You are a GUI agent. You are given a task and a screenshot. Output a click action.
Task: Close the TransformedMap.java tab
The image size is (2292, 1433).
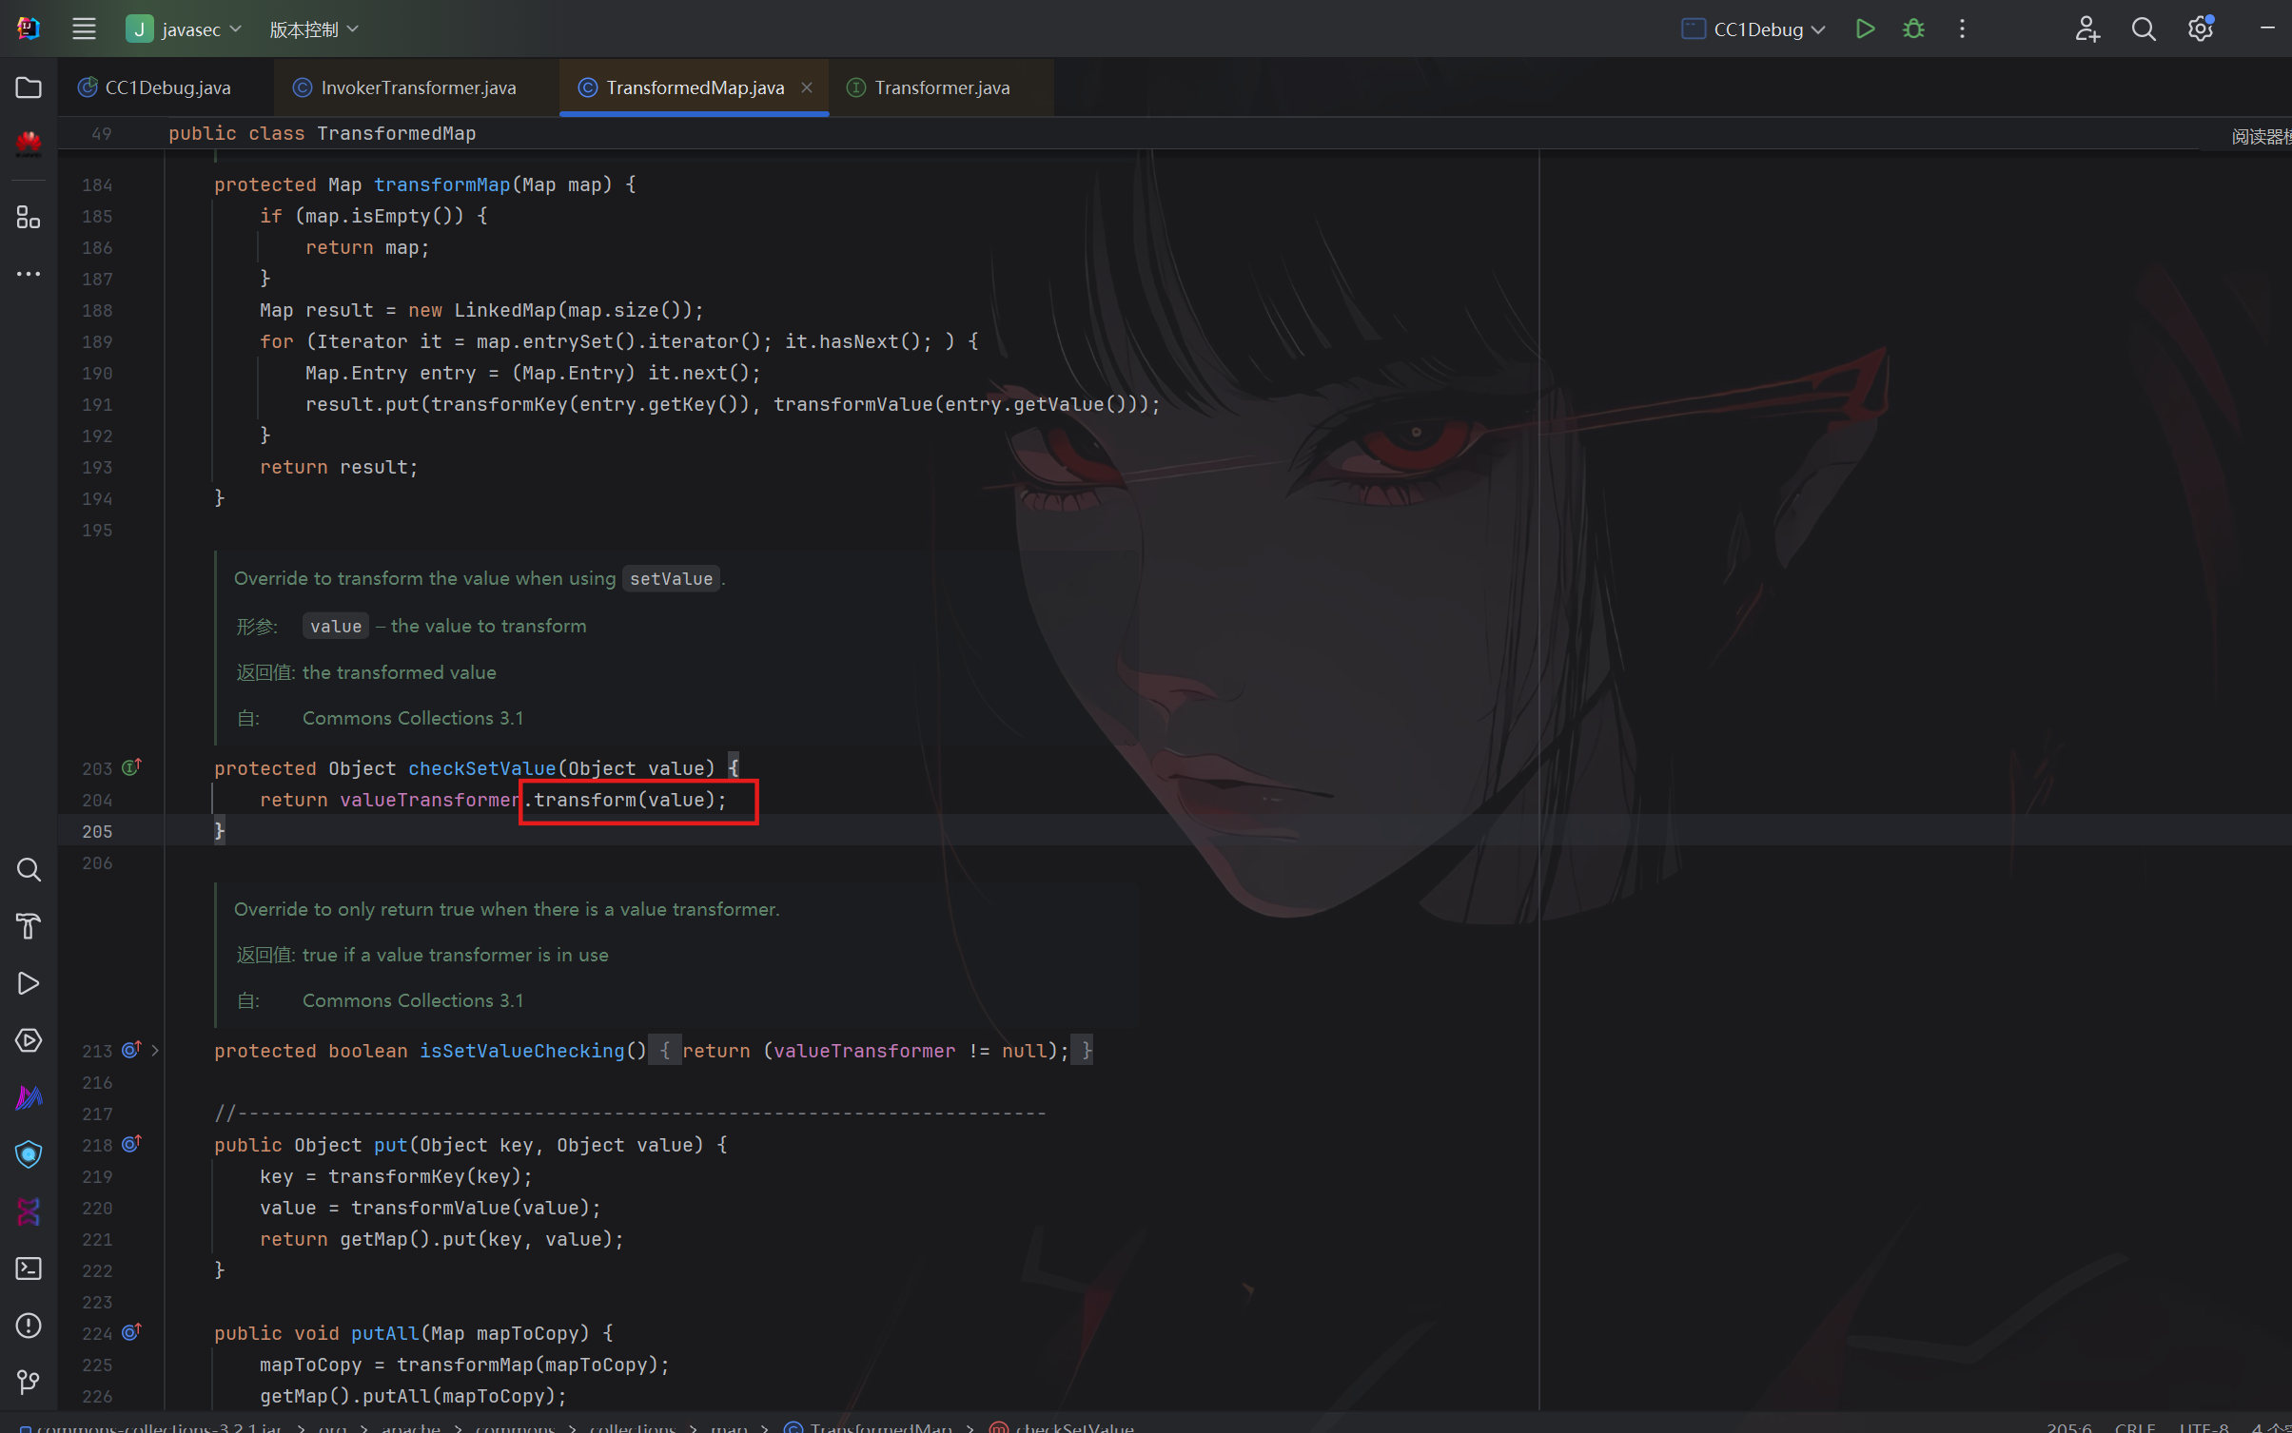pos(807,87)
